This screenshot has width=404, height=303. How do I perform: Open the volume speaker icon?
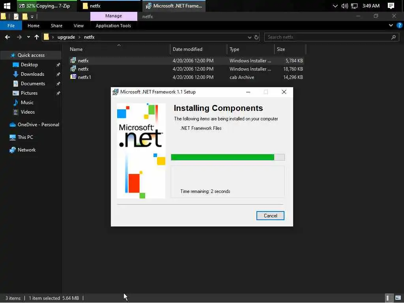click(344, 6)
